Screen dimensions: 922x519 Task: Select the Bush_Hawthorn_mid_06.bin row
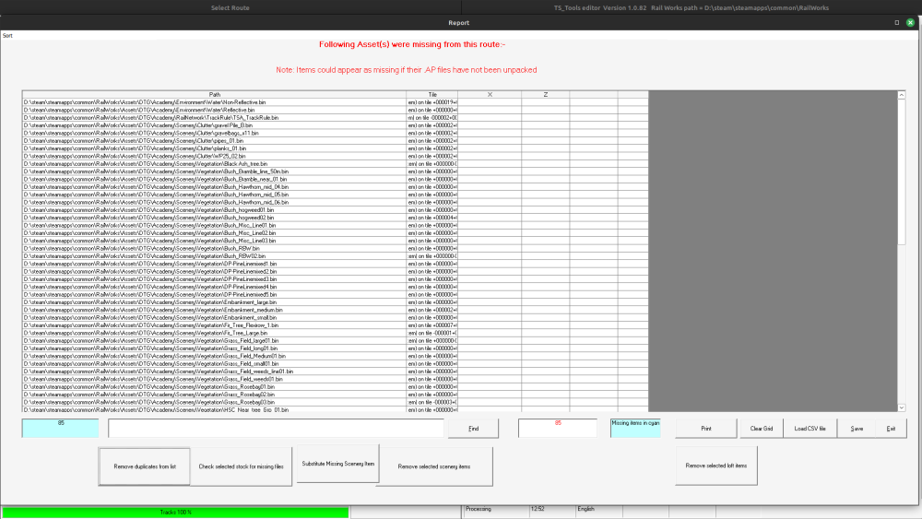coord(336,202)
